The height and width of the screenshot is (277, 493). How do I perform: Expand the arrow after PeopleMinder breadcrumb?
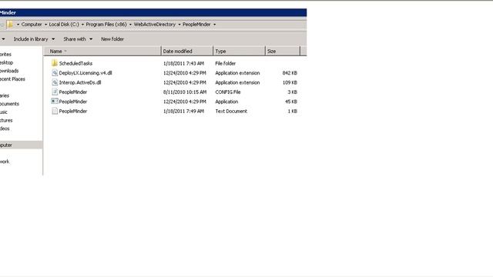coord(214,25)
